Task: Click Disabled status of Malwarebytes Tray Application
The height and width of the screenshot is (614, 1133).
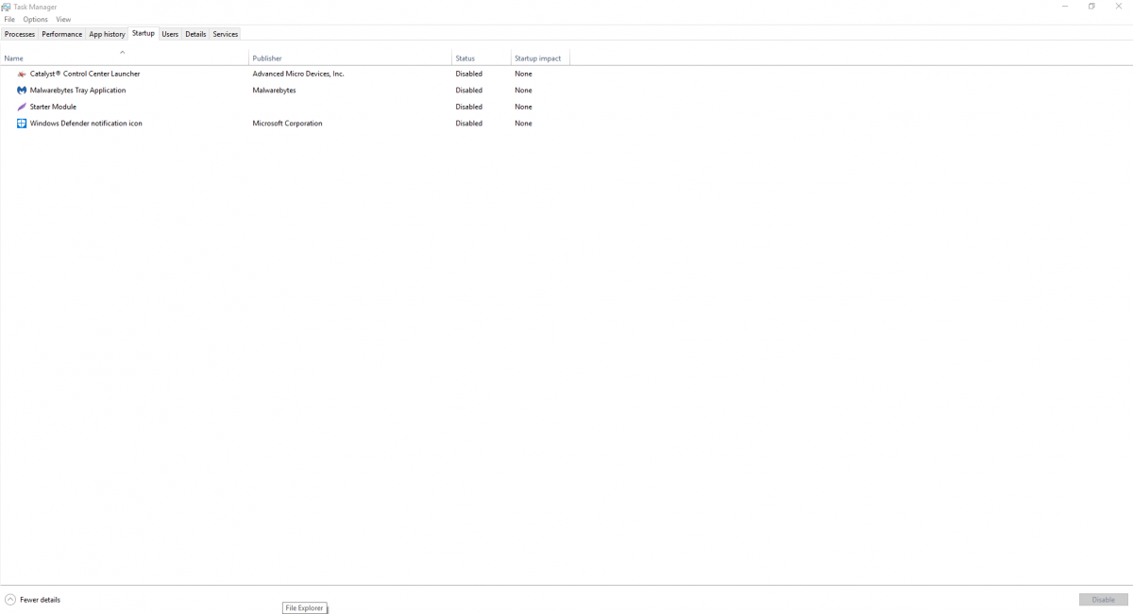Action: (x=469, y=91)
